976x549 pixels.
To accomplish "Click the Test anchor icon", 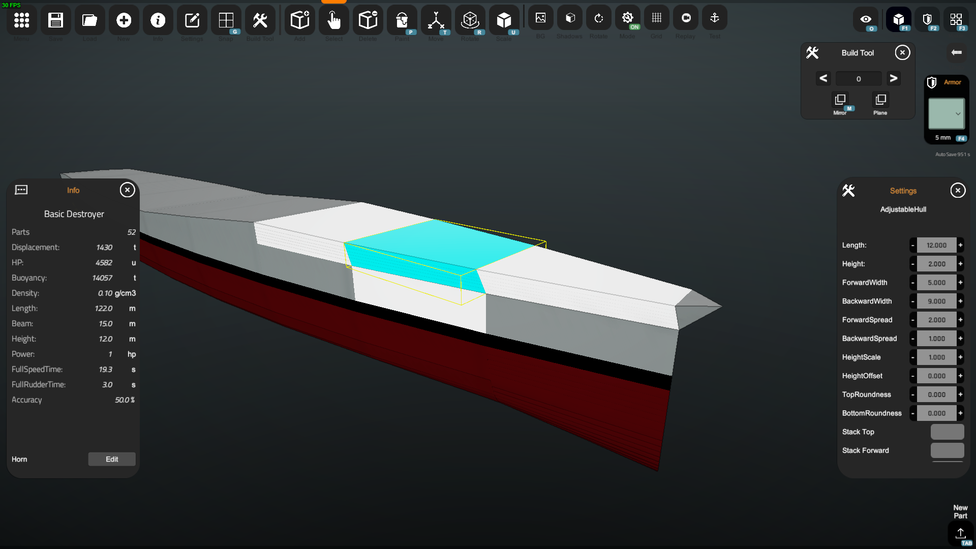I will [714, 18].
